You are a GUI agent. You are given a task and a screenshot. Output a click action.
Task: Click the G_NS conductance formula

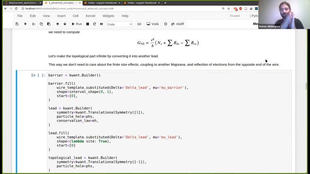pos(168,43)
